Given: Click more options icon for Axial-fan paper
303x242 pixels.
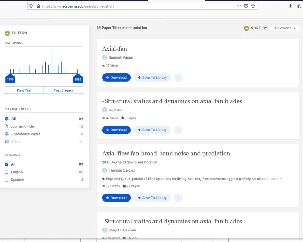Looking at the screenshot, I should click(178, 78).
